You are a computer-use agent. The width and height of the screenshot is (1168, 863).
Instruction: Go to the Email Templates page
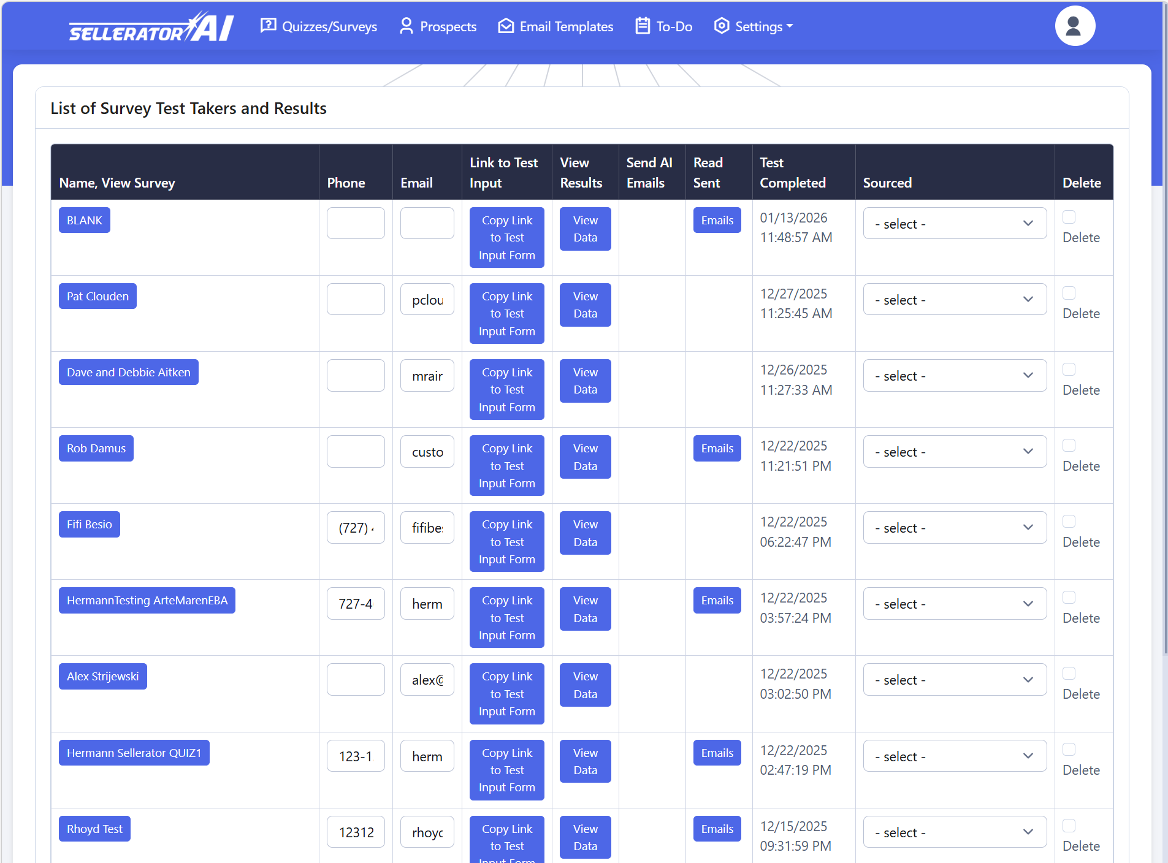[x=566, y=26]
